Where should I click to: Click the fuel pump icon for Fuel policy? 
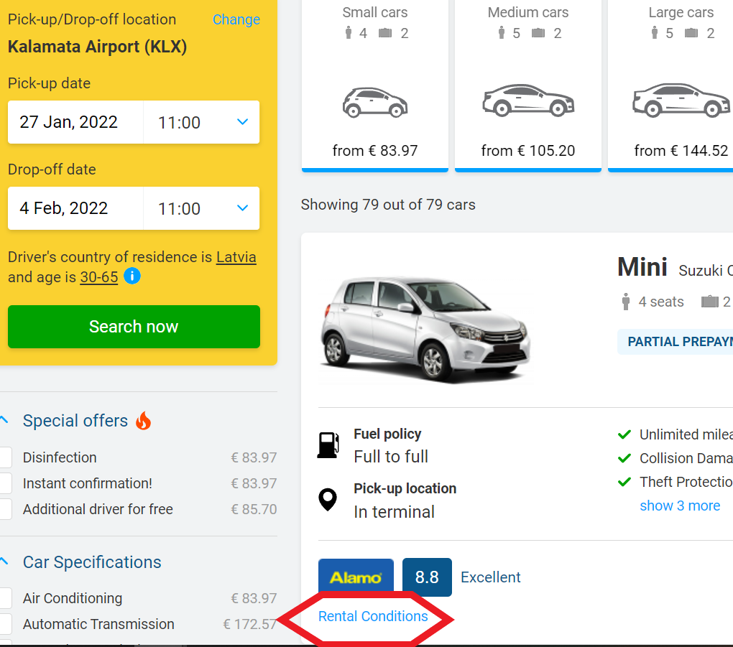point(328,444)
